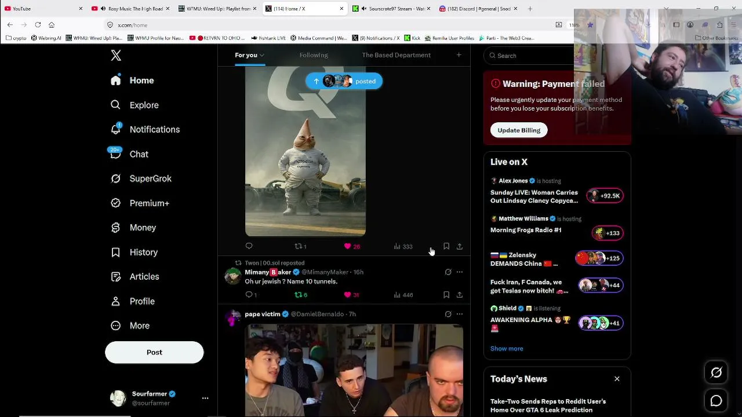Open Articles via its sidebar icon
This screenshot has height=417, width=742.
coord(116,276)
